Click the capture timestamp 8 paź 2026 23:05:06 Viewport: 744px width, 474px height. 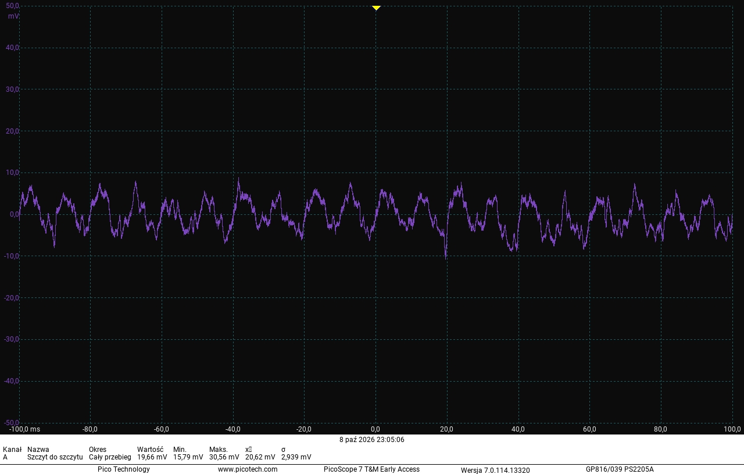372,440
